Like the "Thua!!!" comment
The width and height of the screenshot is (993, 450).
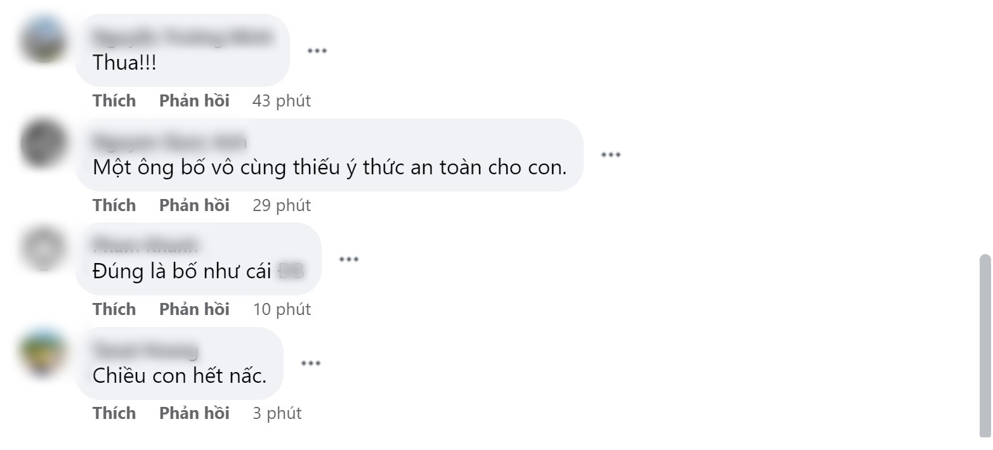114,101
